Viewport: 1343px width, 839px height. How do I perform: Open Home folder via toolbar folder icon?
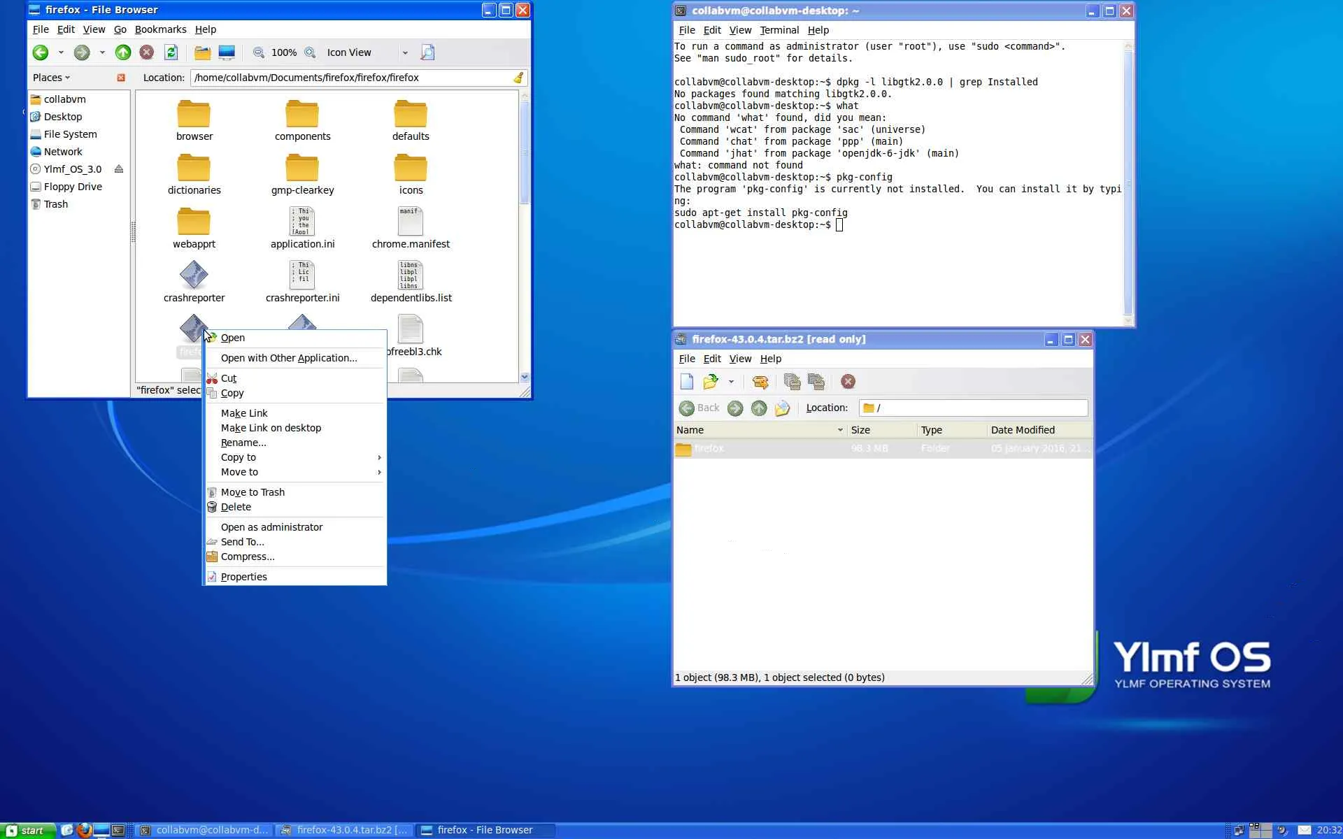[x=202, y=52]
